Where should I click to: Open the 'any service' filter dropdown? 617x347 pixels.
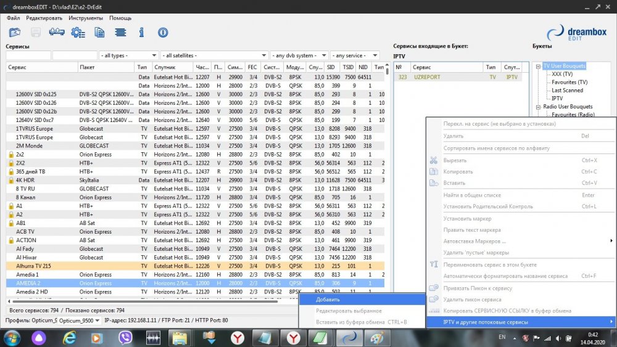[x=355, y=55]
